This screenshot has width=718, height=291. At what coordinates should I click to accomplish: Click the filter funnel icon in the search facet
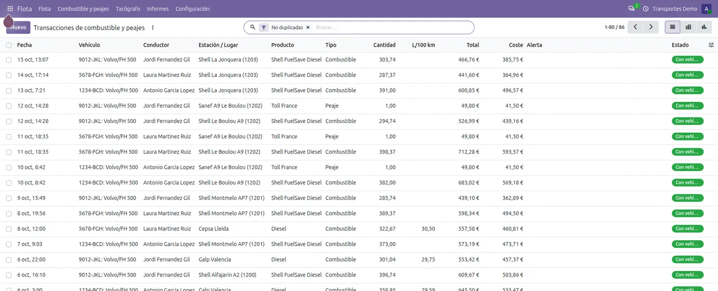point(264,28)
